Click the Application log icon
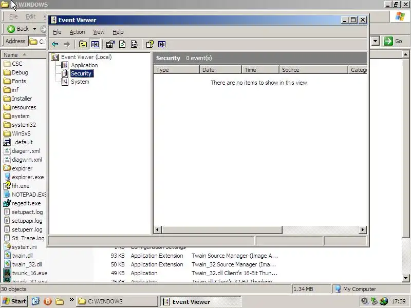The height and width of the screenshot is (308, 411). [65, 65]
